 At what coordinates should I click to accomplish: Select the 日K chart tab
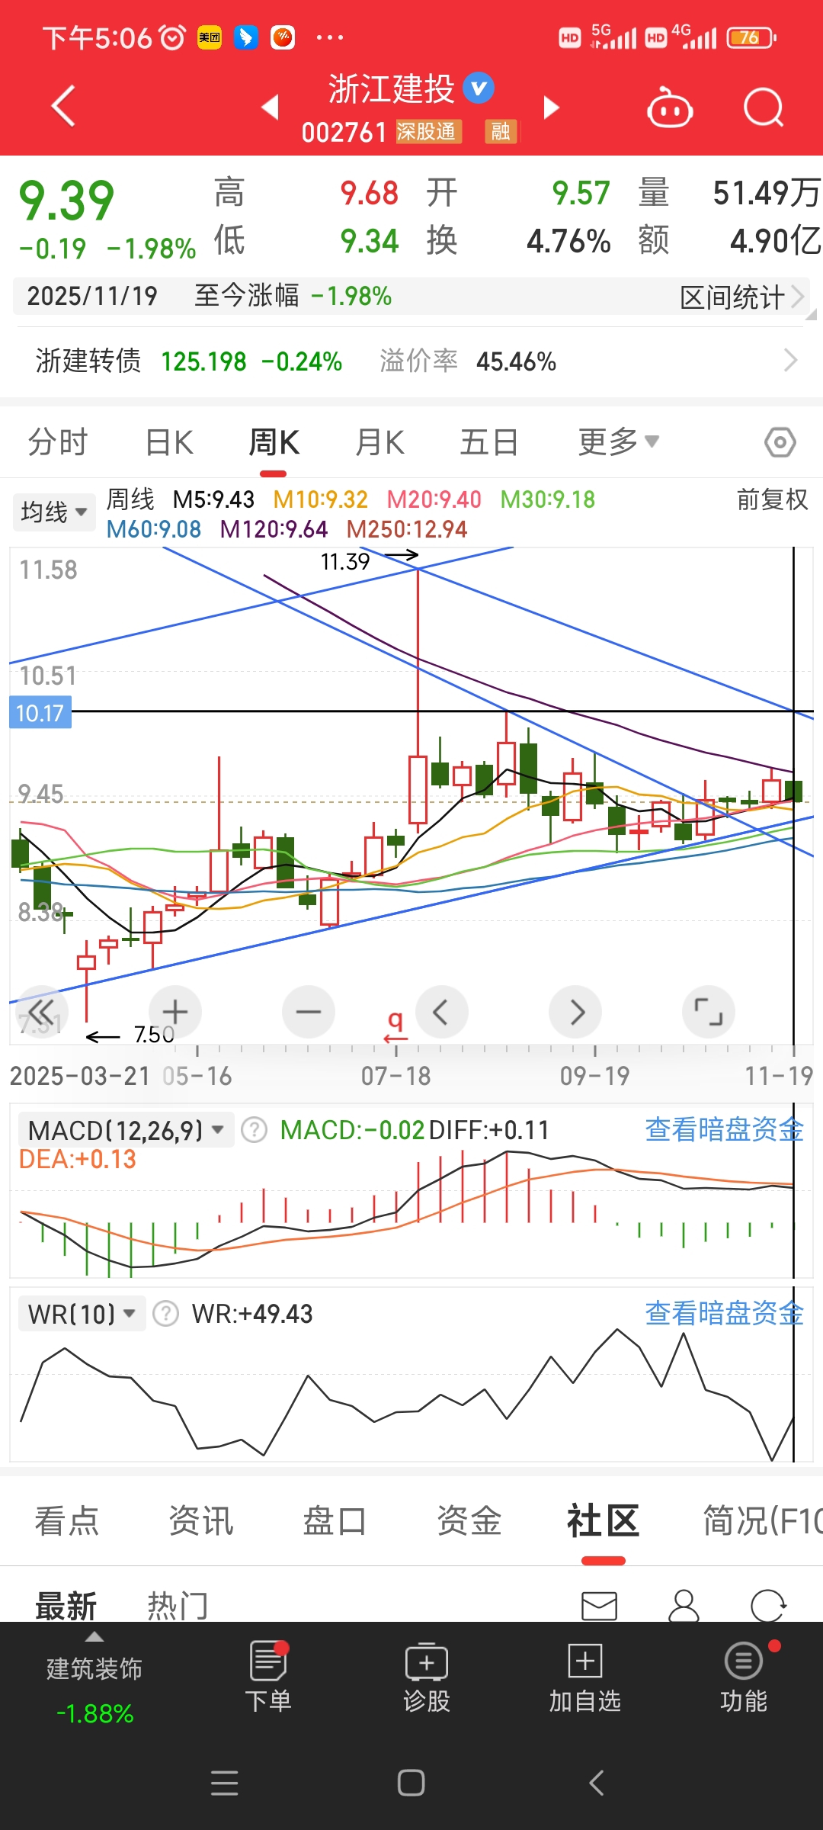tap(169, 442)
